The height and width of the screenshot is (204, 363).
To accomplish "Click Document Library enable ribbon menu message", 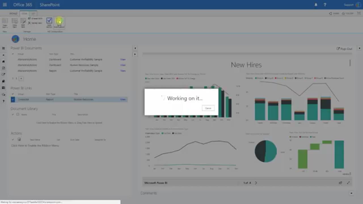I will pyautogui.click(x=69, y=123).
